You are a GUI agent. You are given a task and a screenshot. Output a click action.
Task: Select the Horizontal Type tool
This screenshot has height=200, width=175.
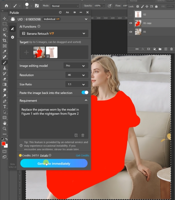pos(5,107)
